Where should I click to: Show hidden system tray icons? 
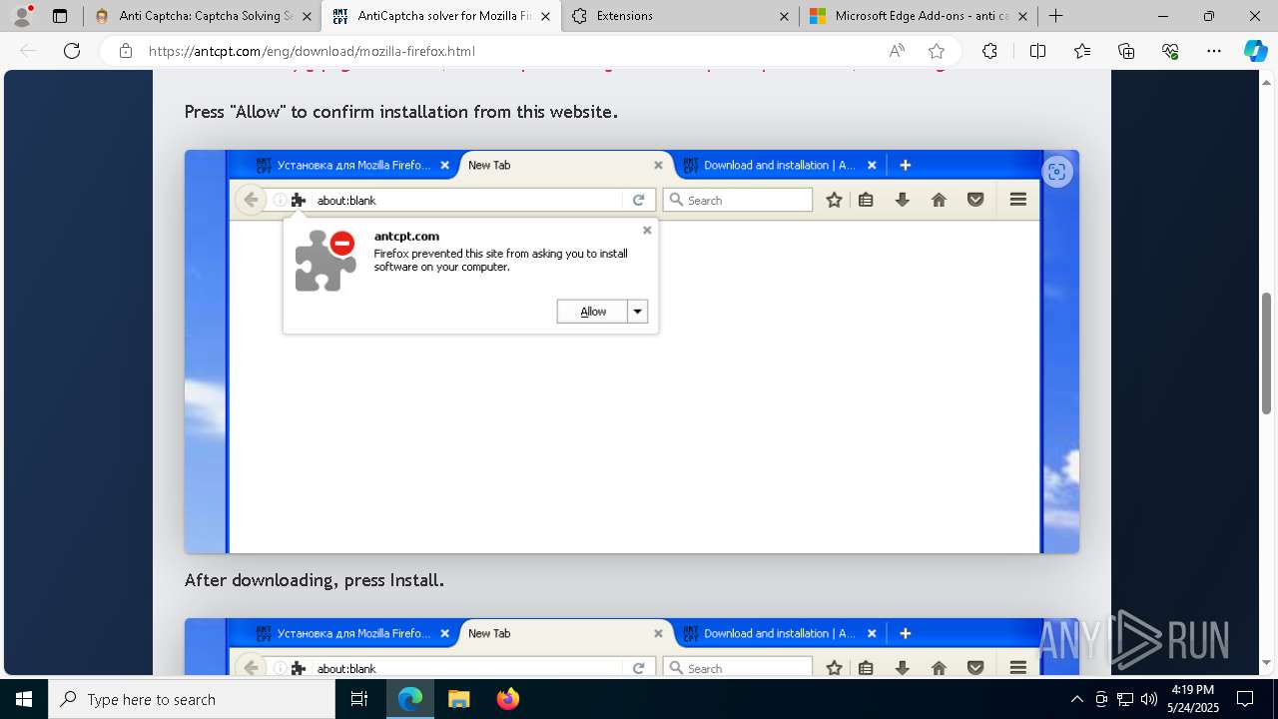coord(1076,699)
